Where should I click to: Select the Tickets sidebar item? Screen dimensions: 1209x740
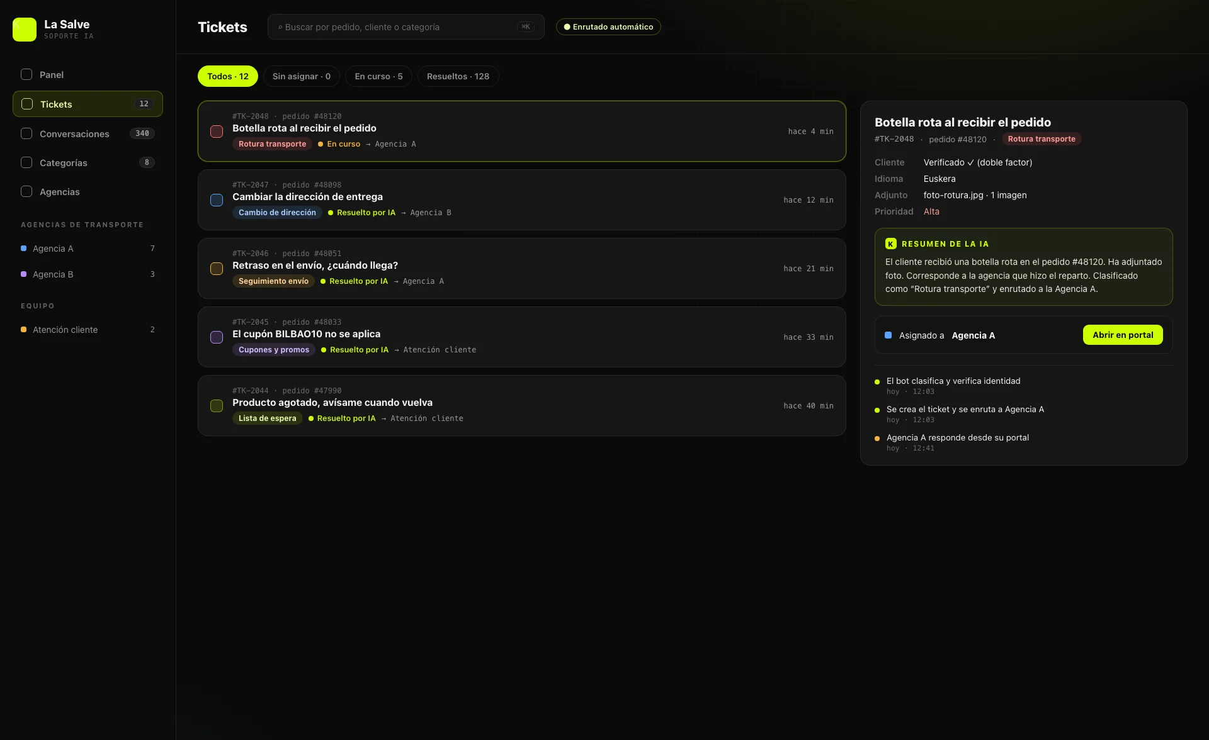coord(88,104)
